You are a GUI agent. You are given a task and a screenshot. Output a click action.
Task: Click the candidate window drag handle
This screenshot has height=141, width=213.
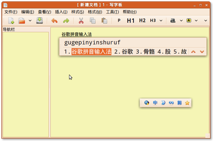point(61,46)
